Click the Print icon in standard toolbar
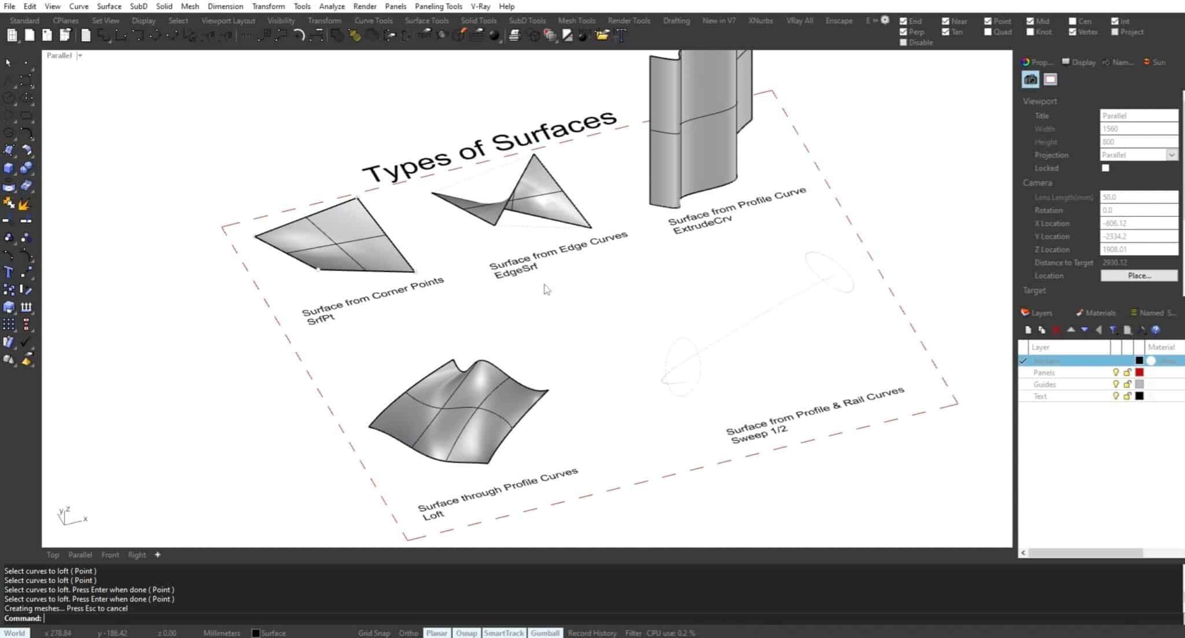 click(514, 35)
